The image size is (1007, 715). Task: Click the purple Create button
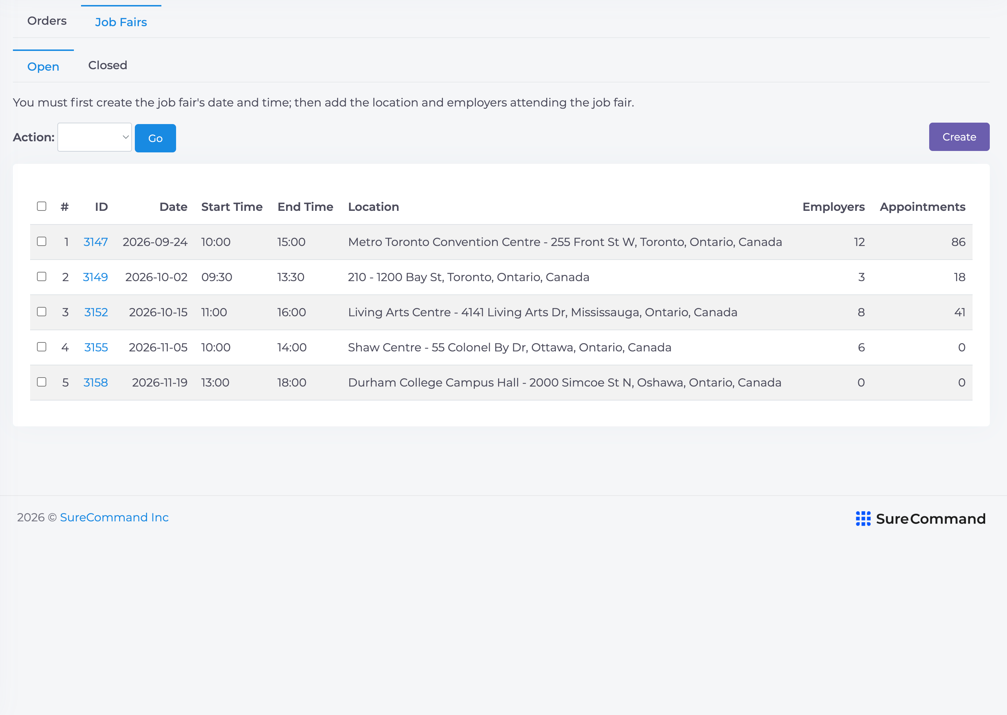coord(959,137)
